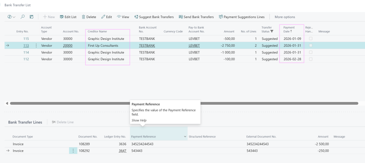Click the No. of Lines column header
The image size is (365, 163).
pyautogui.click(x=249, y=32)
